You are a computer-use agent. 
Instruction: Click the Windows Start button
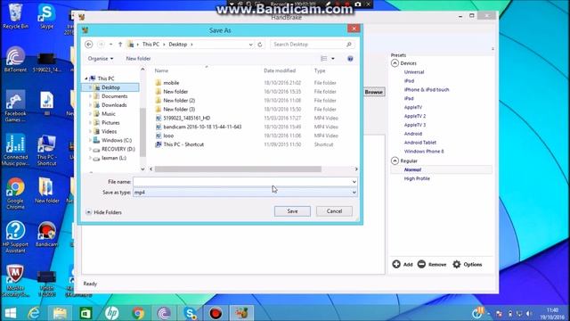point(10,313)
